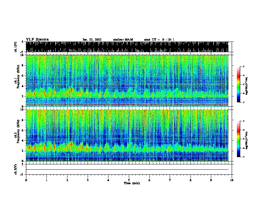Click the time axis tick label "3"
The height and width of the screenshot is (202, 261).
88,180
